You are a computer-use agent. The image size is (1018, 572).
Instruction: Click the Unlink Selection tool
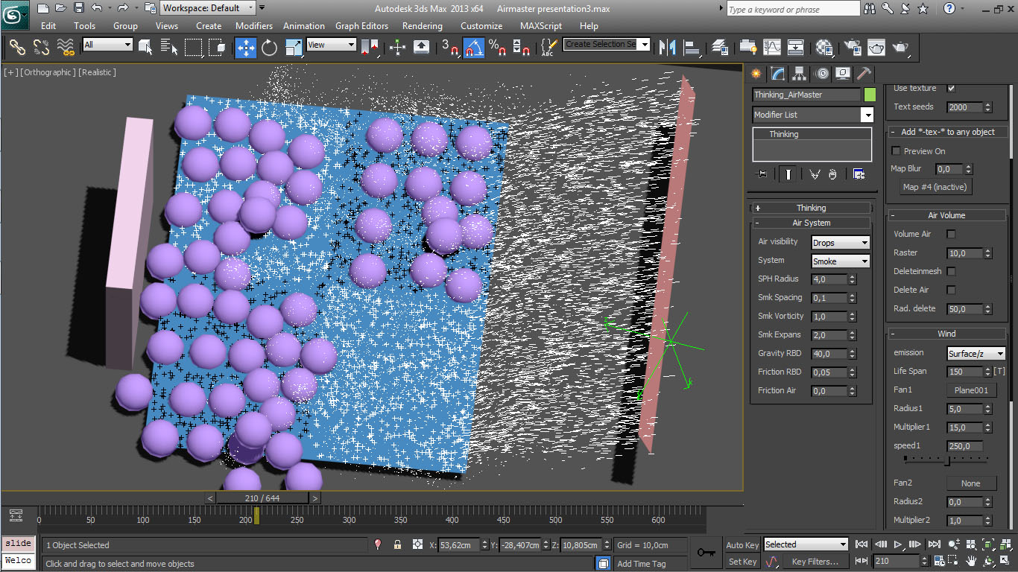pyautogui.click(x=42, y=48)
